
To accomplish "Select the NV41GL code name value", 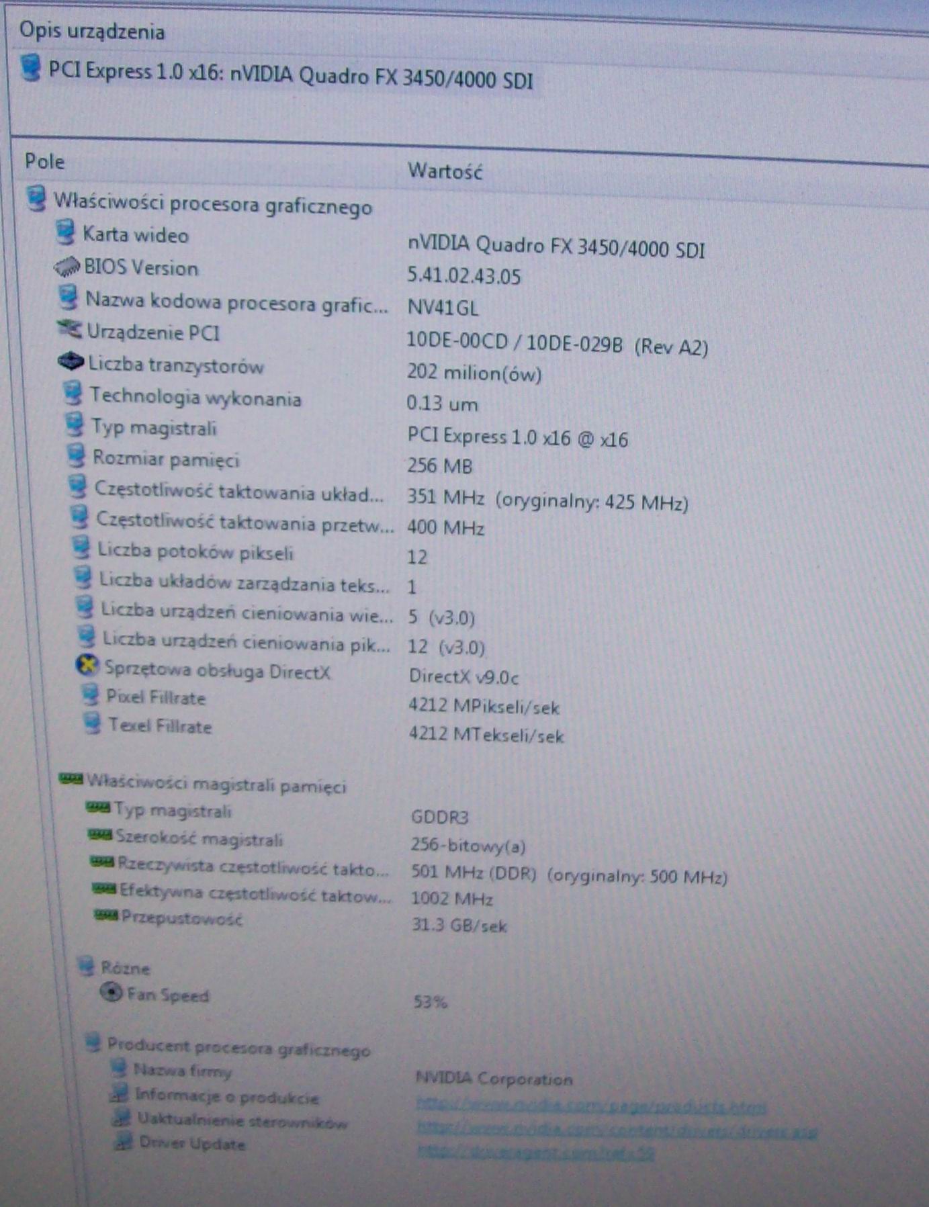I will click(x=443, y=308).
